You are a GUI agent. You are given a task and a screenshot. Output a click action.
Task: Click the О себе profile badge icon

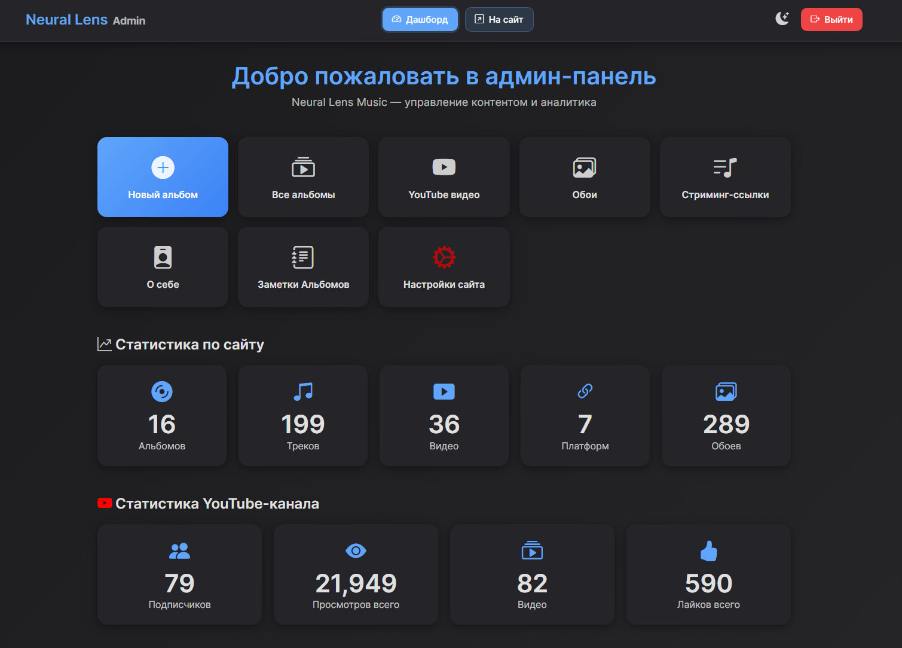[163, 257]
